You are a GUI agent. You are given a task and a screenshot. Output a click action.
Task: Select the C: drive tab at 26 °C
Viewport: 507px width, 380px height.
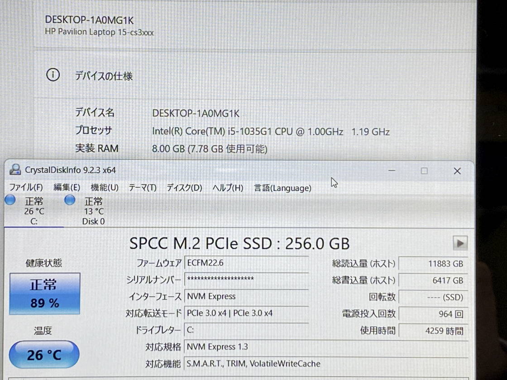34,211
